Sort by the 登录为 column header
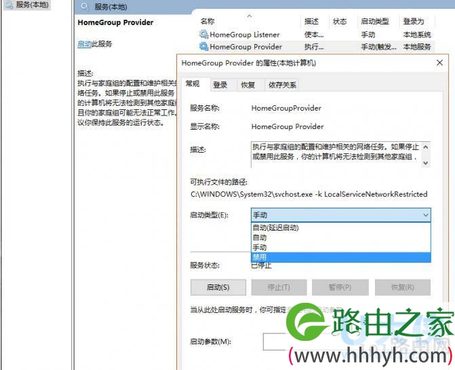Image resolution: width=455 pixels, height=370 pixels. (x=414, y=21)
